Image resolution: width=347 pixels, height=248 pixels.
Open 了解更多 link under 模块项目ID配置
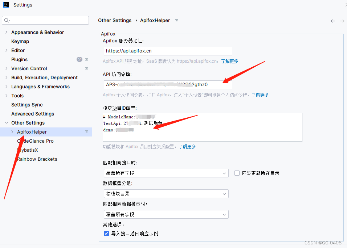tap(187, 147)
